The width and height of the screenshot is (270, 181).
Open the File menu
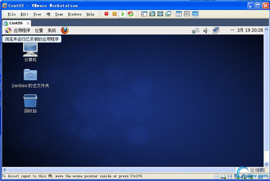(x=12, y=14)
